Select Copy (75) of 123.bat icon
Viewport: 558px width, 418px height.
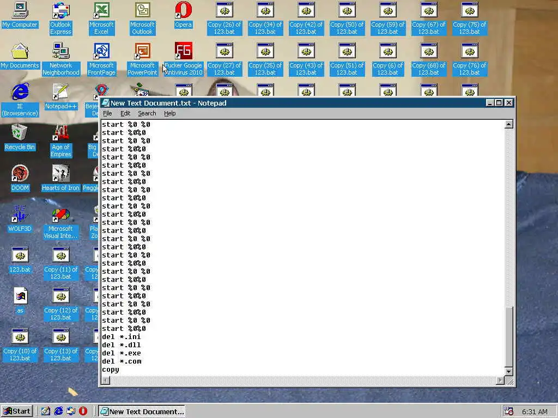[x=469, y=19]
